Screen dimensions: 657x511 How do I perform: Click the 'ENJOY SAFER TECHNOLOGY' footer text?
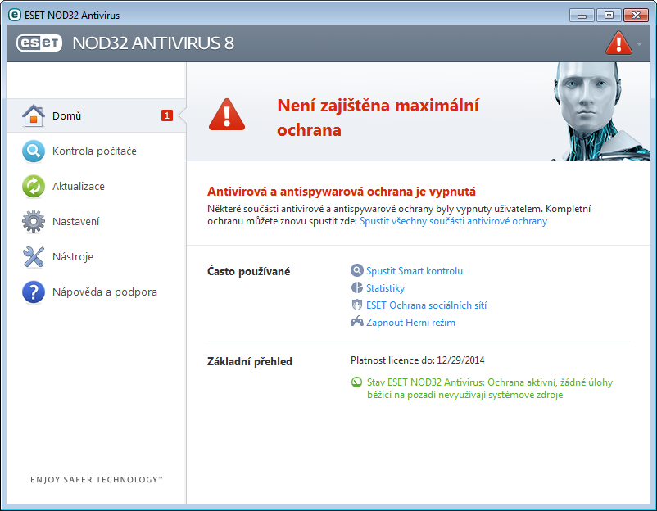tap(97, 480)
